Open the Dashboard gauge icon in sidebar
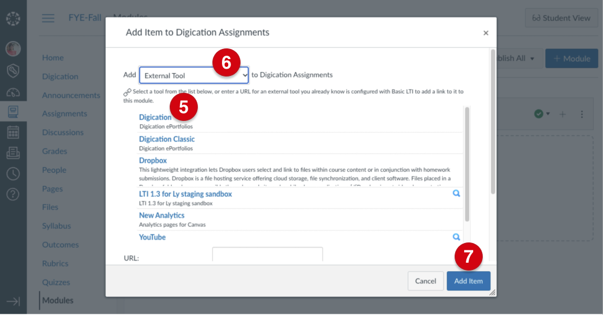Image resolution: width=603 pixels, height=315 pixels. (x=13, y=92)
